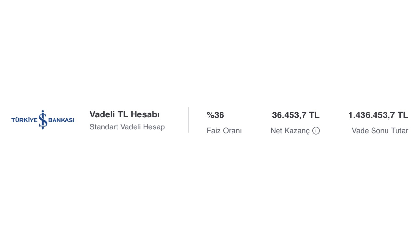The width and height of the screenshot is (416, 234).
Task: Click the %36 interest rate value
Action: coord(215,115)
